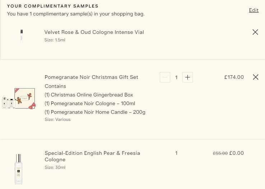Click the struck-through £55.00 price
Viewport: 265px width, 189px height.
220,153
